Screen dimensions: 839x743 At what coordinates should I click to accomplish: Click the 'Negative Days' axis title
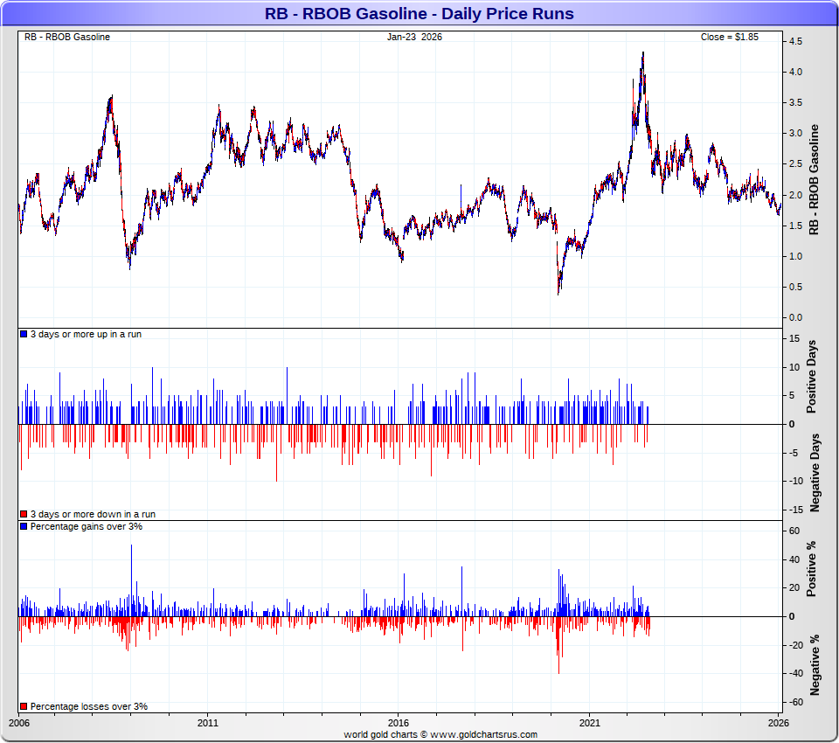tap(814, 472)
